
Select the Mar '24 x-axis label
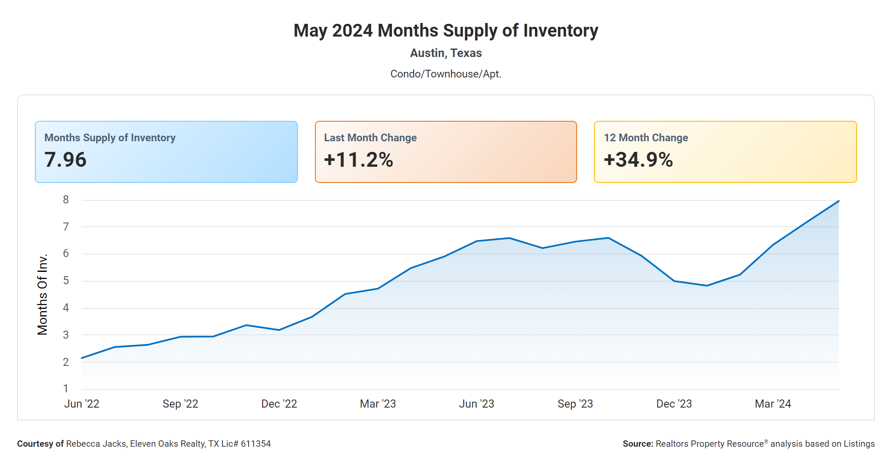[x=773, y=404]
